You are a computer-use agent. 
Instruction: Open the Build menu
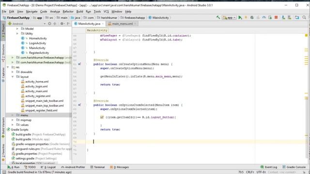click(x=79, y=12)
